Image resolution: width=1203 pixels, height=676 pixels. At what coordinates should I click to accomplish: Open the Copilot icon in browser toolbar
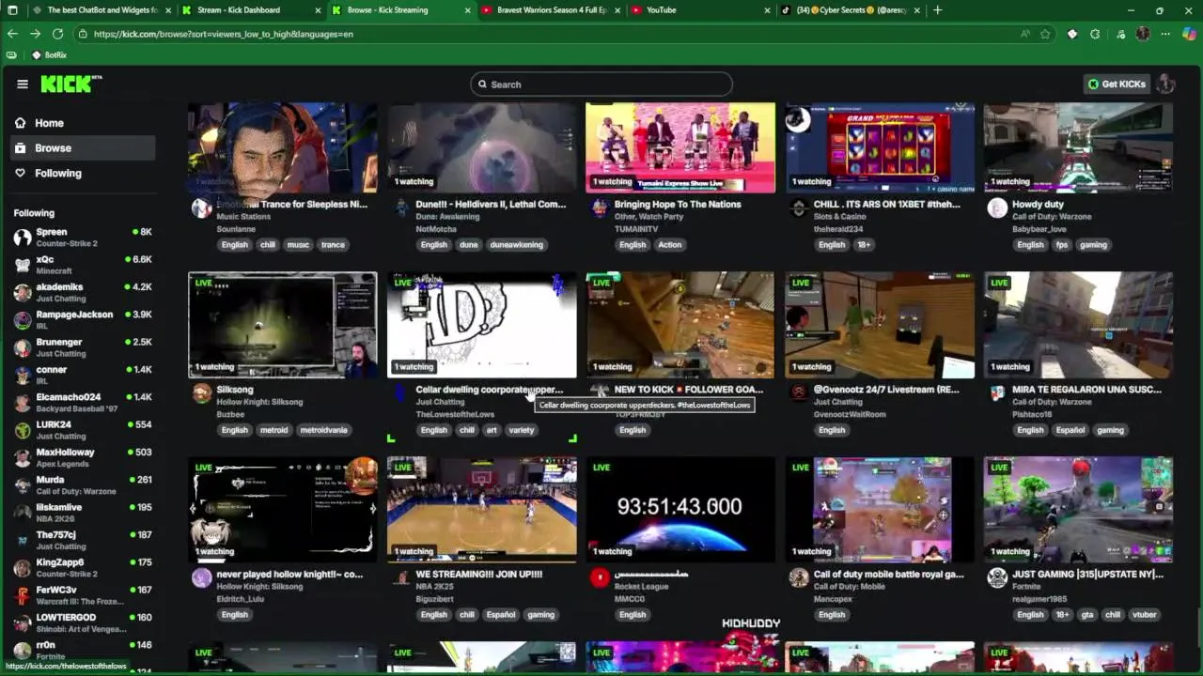[1189, 34]
